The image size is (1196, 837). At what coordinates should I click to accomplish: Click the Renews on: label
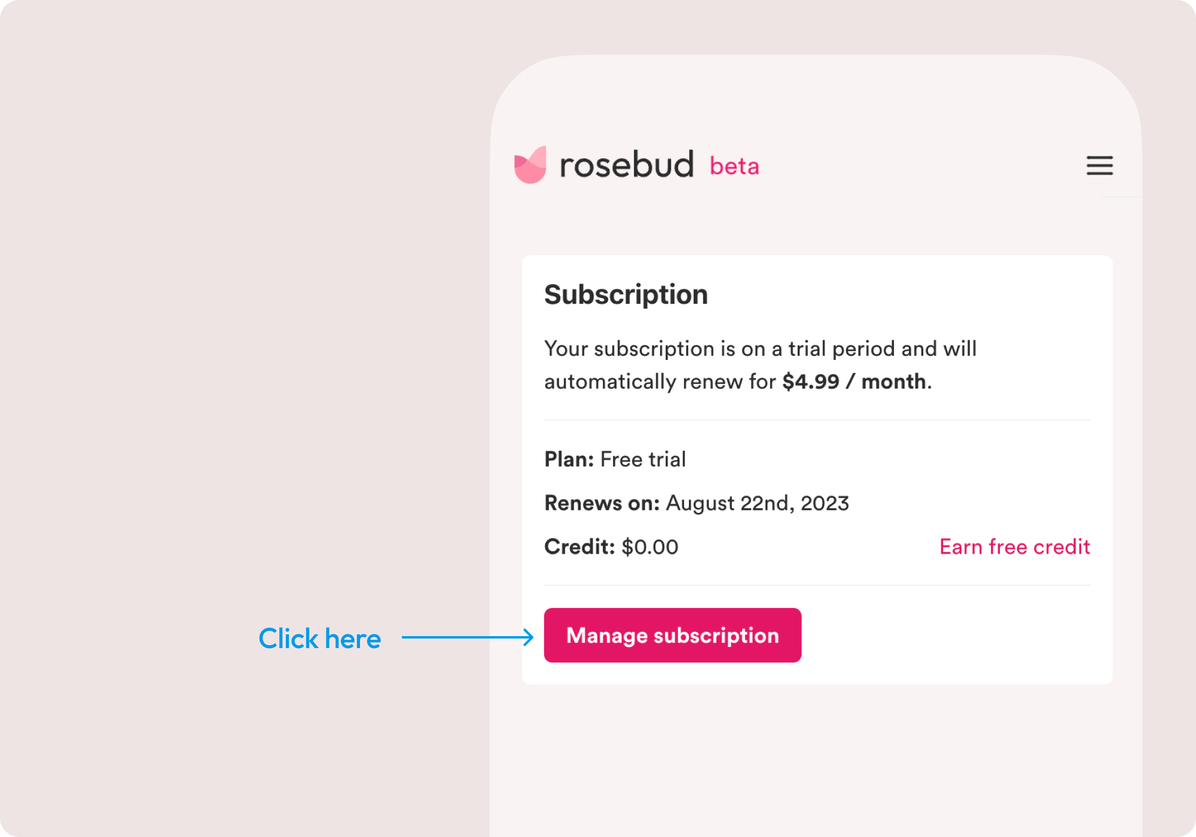tap(602, 503)
